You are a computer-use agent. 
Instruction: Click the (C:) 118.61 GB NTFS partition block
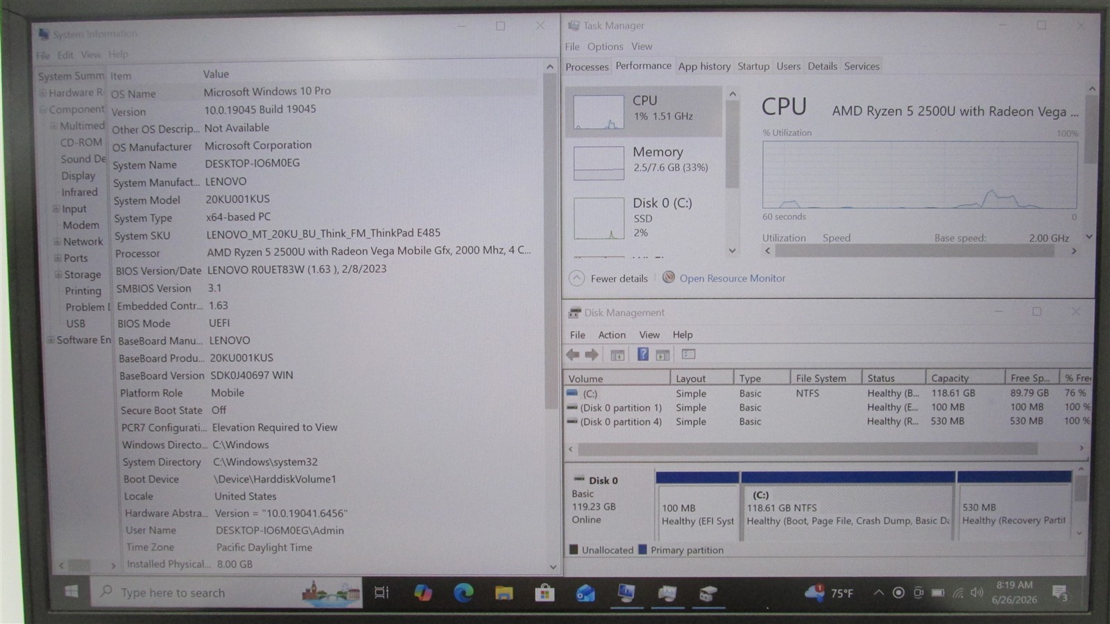pyautogui.click(x=848, y=506)
